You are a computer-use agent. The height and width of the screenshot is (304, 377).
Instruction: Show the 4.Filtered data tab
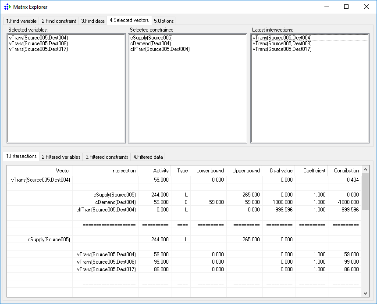(x=148, y=157)
